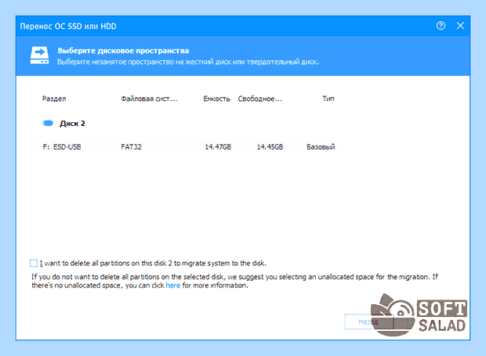Screen dimensions: 486x356
Task: Sort by the Раздел column header
Action: coord(54,99)
